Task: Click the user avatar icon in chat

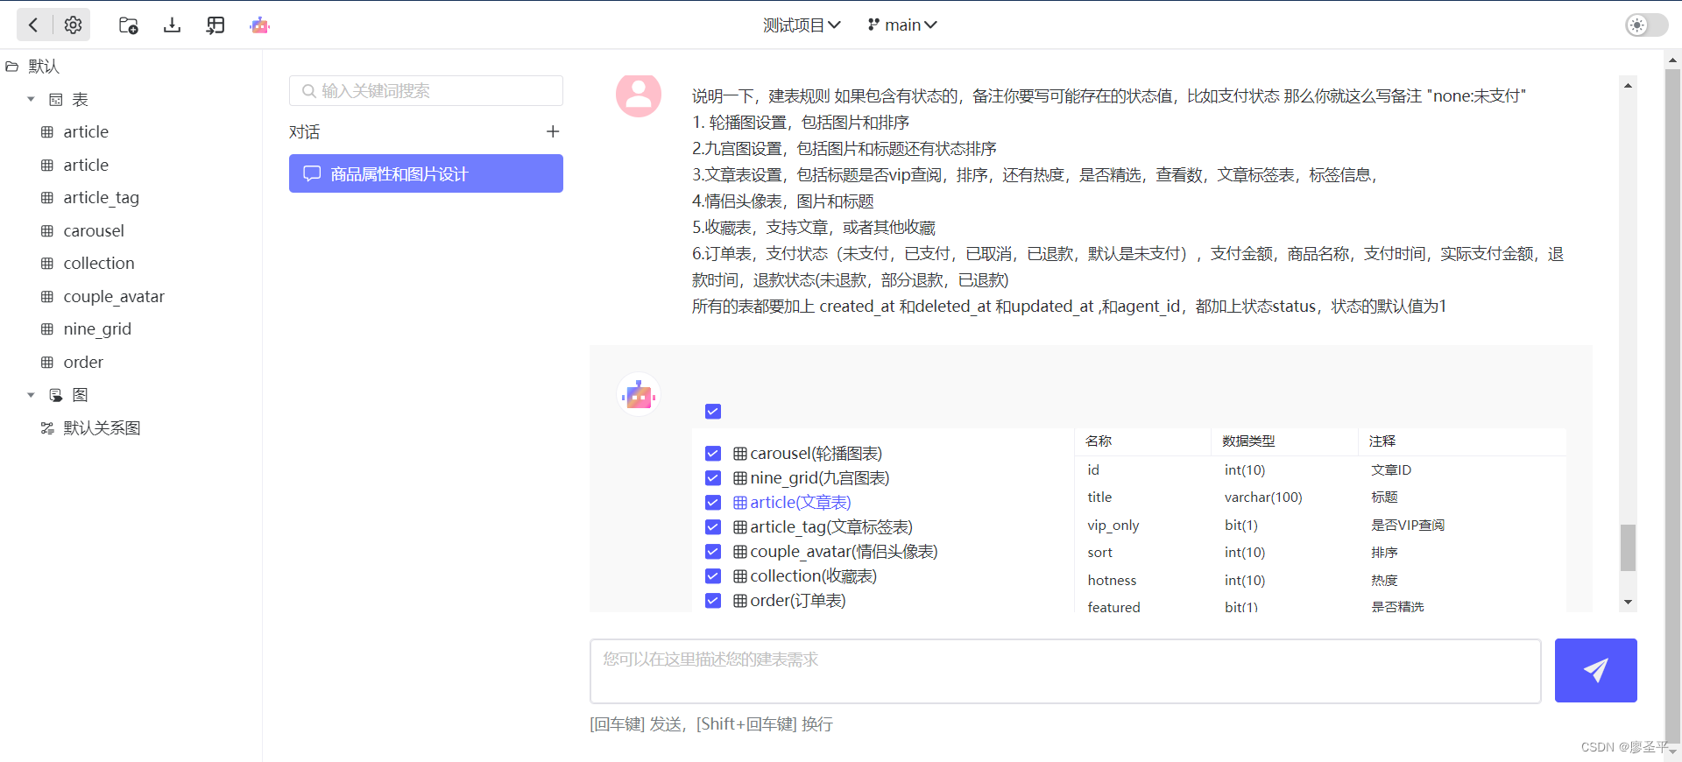Action: 639,95
